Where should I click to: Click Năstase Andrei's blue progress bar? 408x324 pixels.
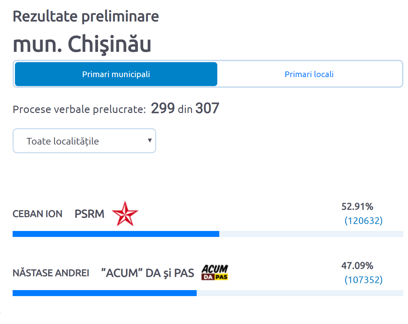coord(105,293)
